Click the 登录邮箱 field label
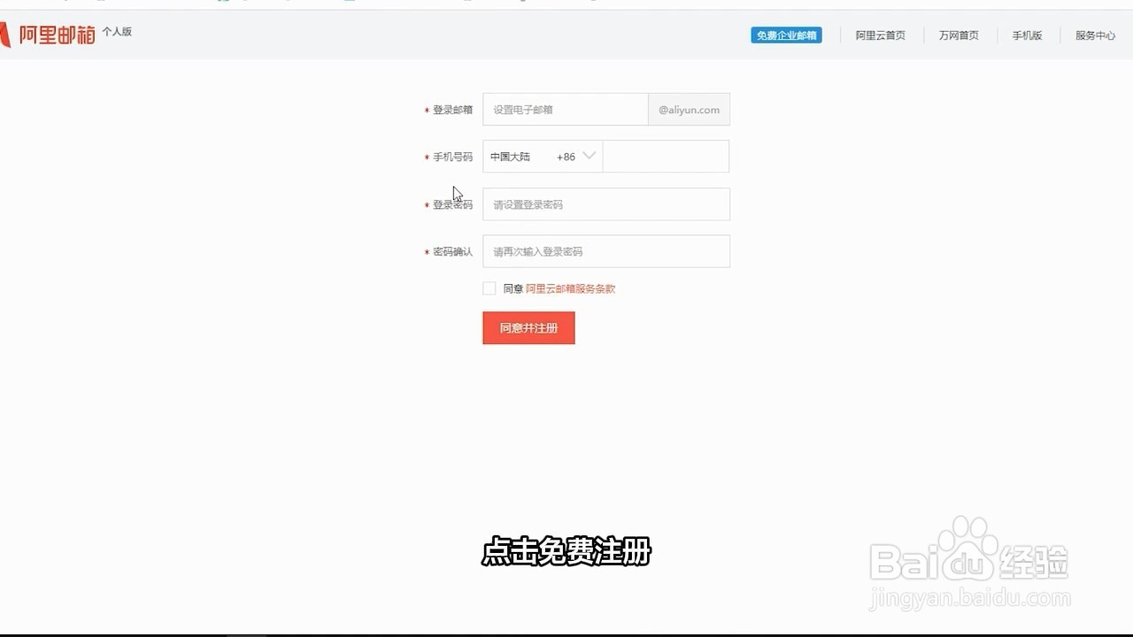This screenshot has width=1133, height=637. (452, 110)
